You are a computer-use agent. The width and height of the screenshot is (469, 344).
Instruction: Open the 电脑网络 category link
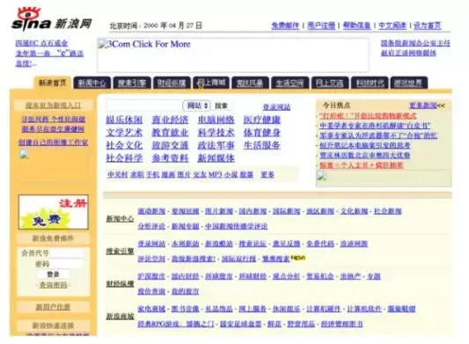pos(216,120)
